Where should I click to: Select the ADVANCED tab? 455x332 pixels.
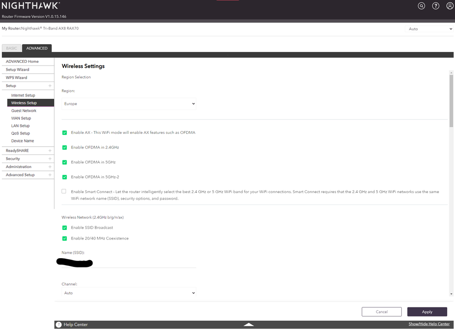pyautogui.click(x=37, y=48)
